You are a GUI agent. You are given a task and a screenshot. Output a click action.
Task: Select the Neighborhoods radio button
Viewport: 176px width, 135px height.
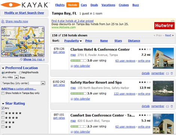pos(20,72)
